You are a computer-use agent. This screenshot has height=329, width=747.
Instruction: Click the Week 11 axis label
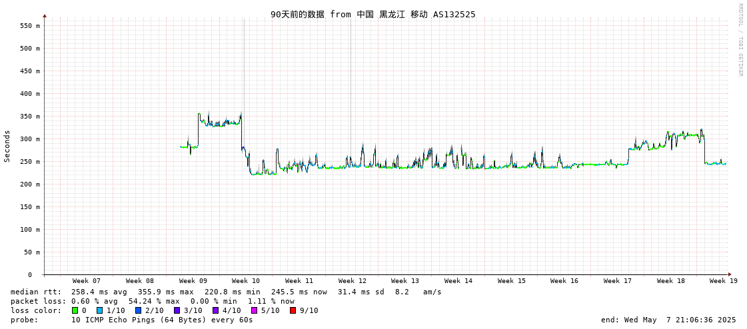tap(299, 281)
